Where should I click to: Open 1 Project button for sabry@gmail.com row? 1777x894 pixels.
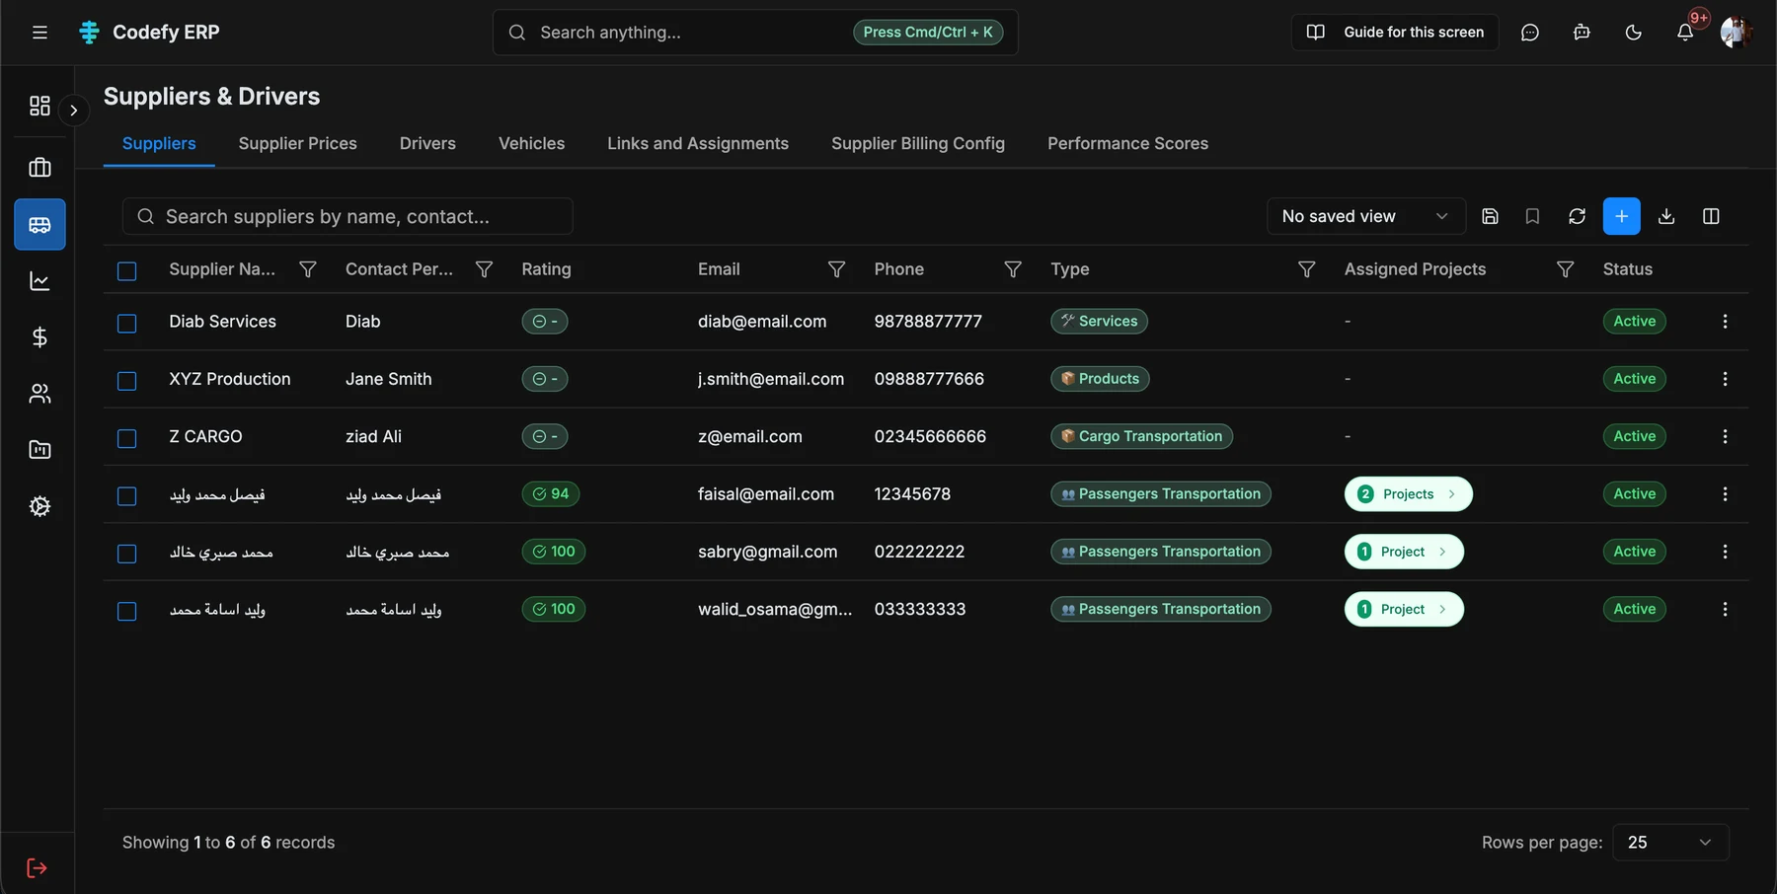pos(1404,552)
